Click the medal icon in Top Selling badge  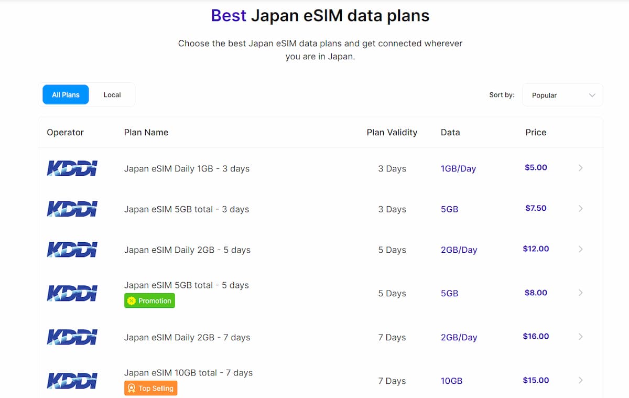click(x=132, y=388)
